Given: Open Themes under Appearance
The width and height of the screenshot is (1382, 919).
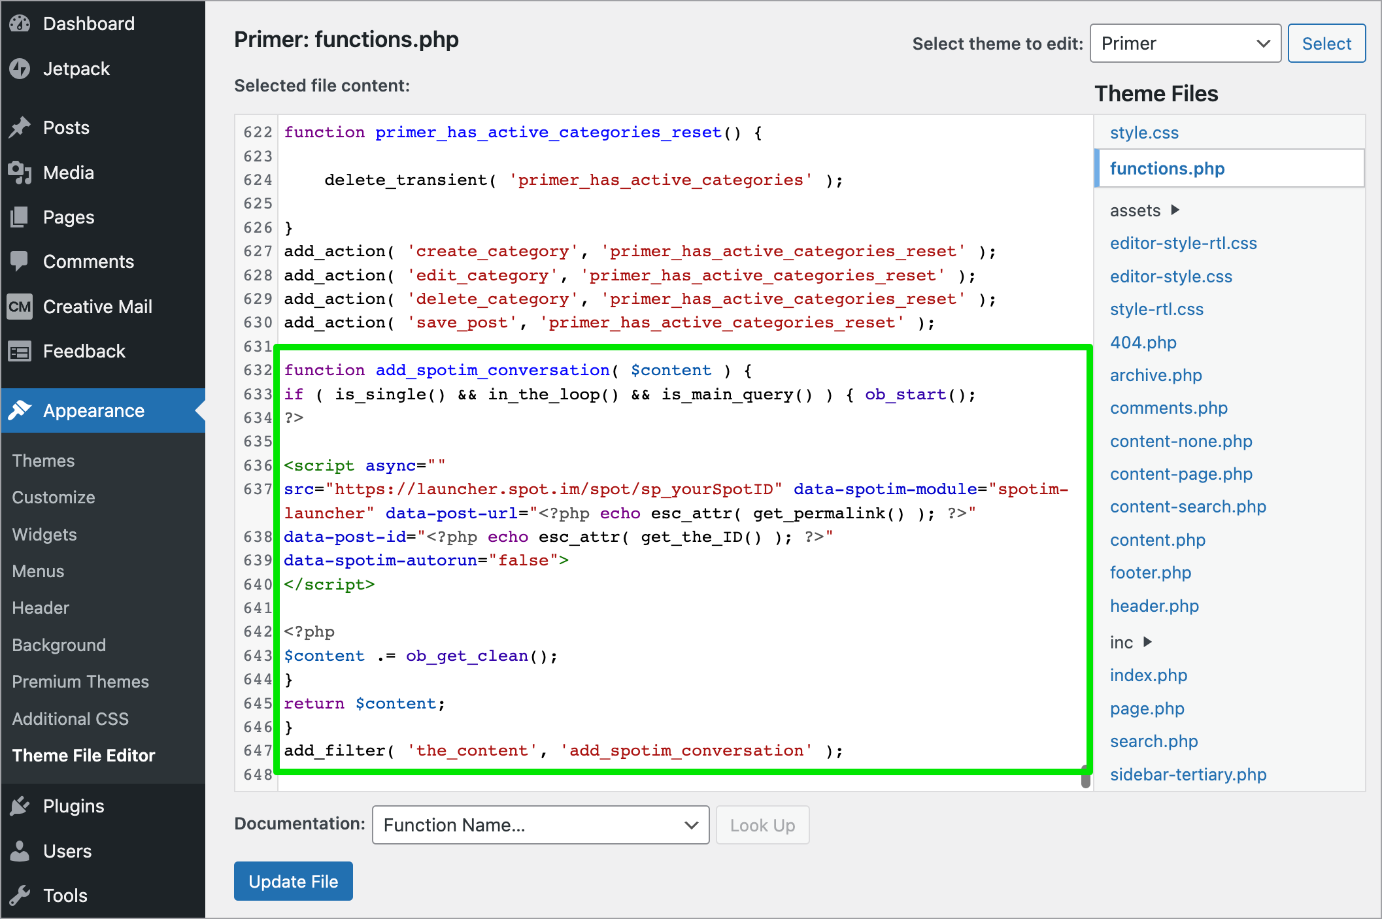Looking at the screenshot, I should 43,461.
